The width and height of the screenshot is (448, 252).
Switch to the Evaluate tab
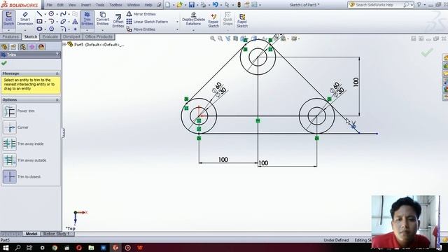(50, 37)
